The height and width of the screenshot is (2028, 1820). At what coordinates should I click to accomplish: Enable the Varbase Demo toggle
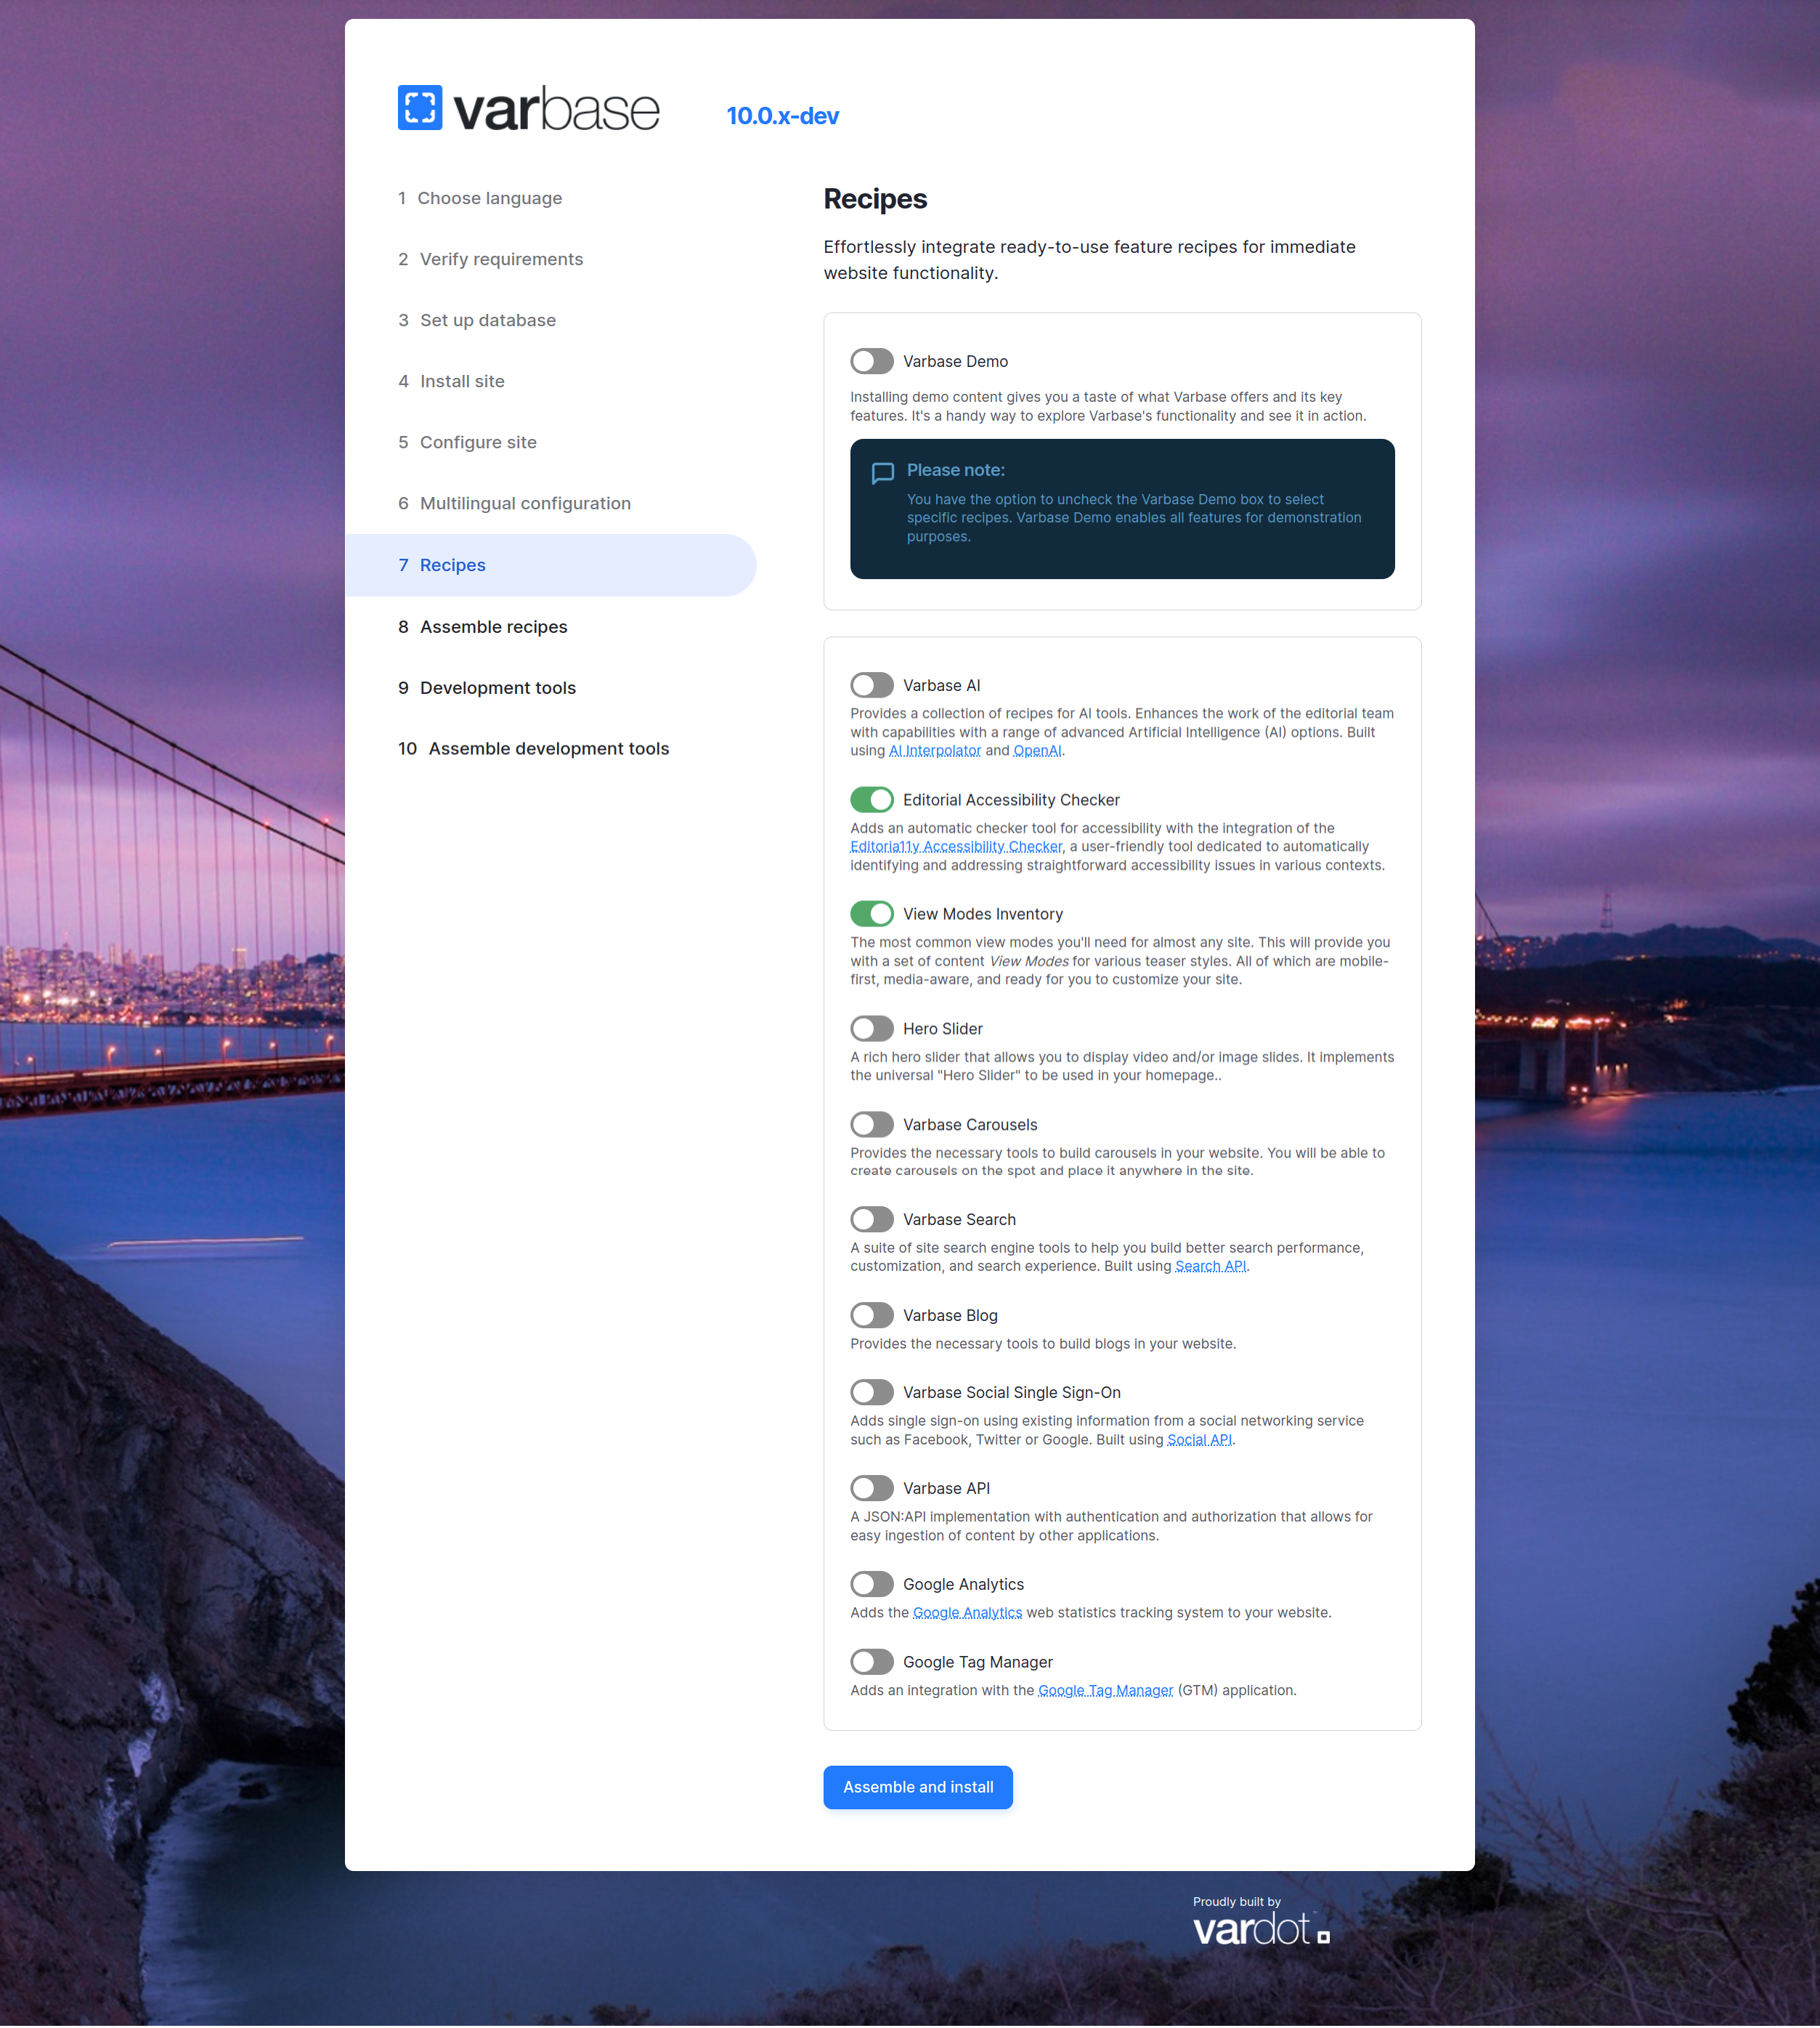click(x=871, y=361)
